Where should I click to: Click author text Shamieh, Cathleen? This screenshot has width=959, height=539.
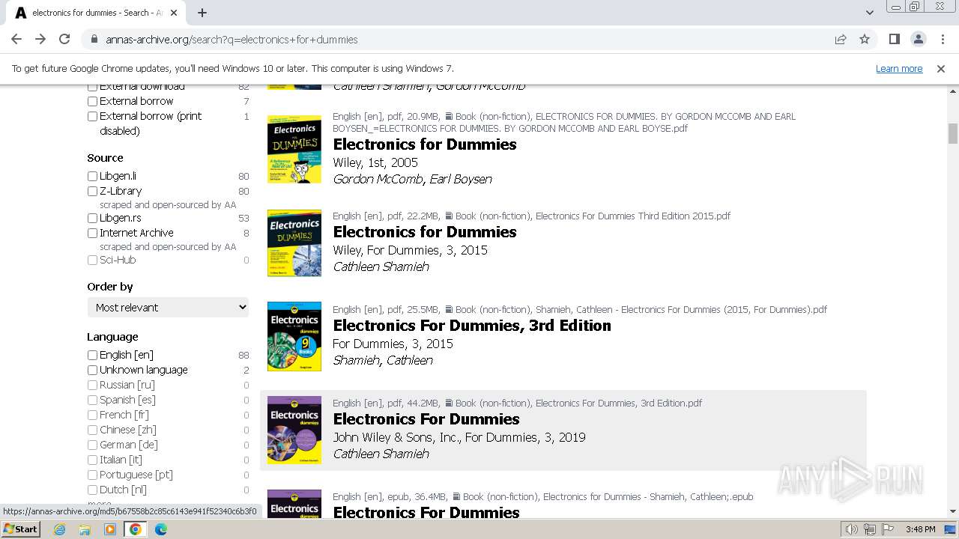click(x=383, y=360)
